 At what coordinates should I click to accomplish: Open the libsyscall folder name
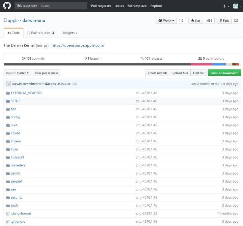[17, 158]
